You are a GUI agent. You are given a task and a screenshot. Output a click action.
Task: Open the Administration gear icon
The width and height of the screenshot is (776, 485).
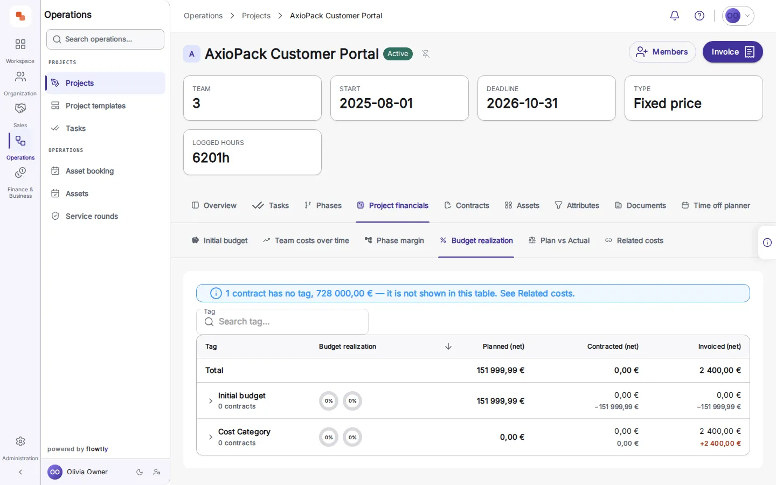click(x=20, y=448)
